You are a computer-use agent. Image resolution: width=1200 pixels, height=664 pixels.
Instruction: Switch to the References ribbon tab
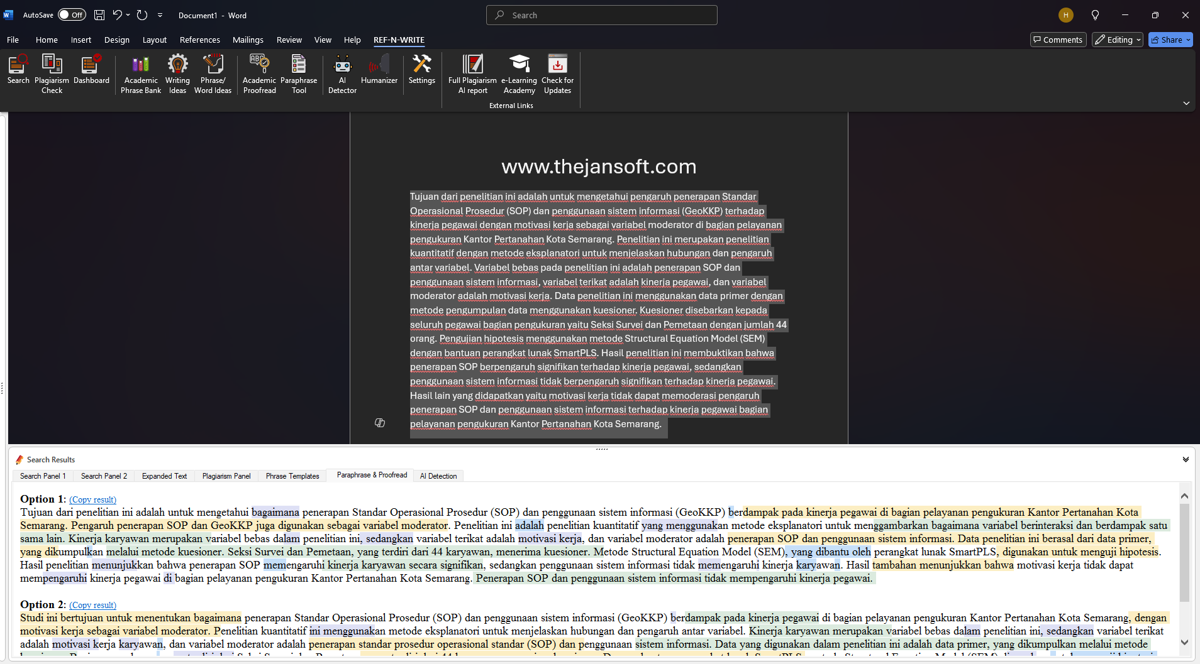point(200,40)
